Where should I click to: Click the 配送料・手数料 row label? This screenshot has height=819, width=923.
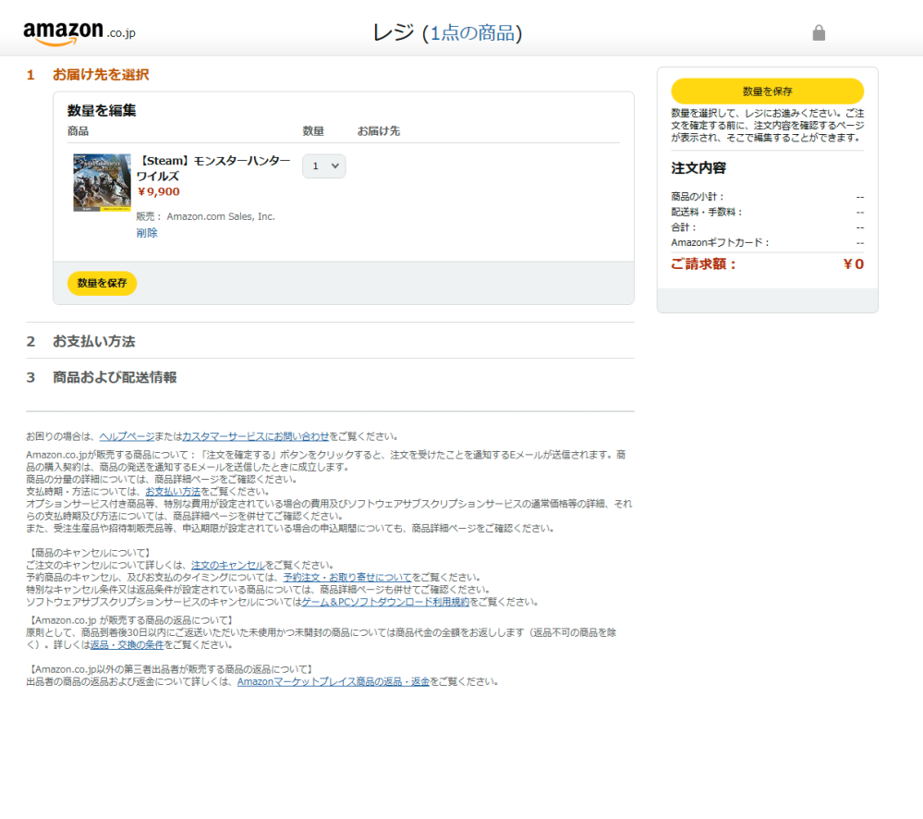707,212
